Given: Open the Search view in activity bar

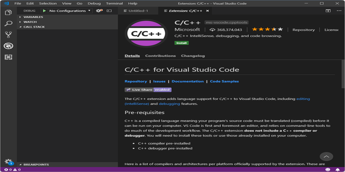Looking at the screenshot, I should tap(8, 24).
